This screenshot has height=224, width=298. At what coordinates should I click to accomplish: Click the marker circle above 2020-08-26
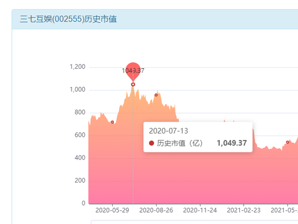(x=156, y=95)
